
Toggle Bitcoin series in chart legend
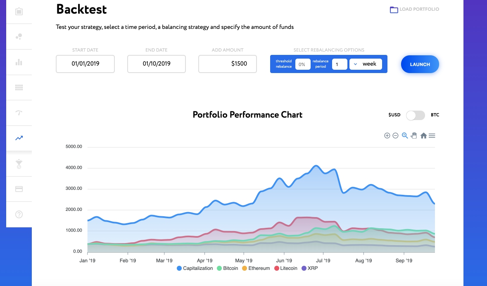click(227, 268)
